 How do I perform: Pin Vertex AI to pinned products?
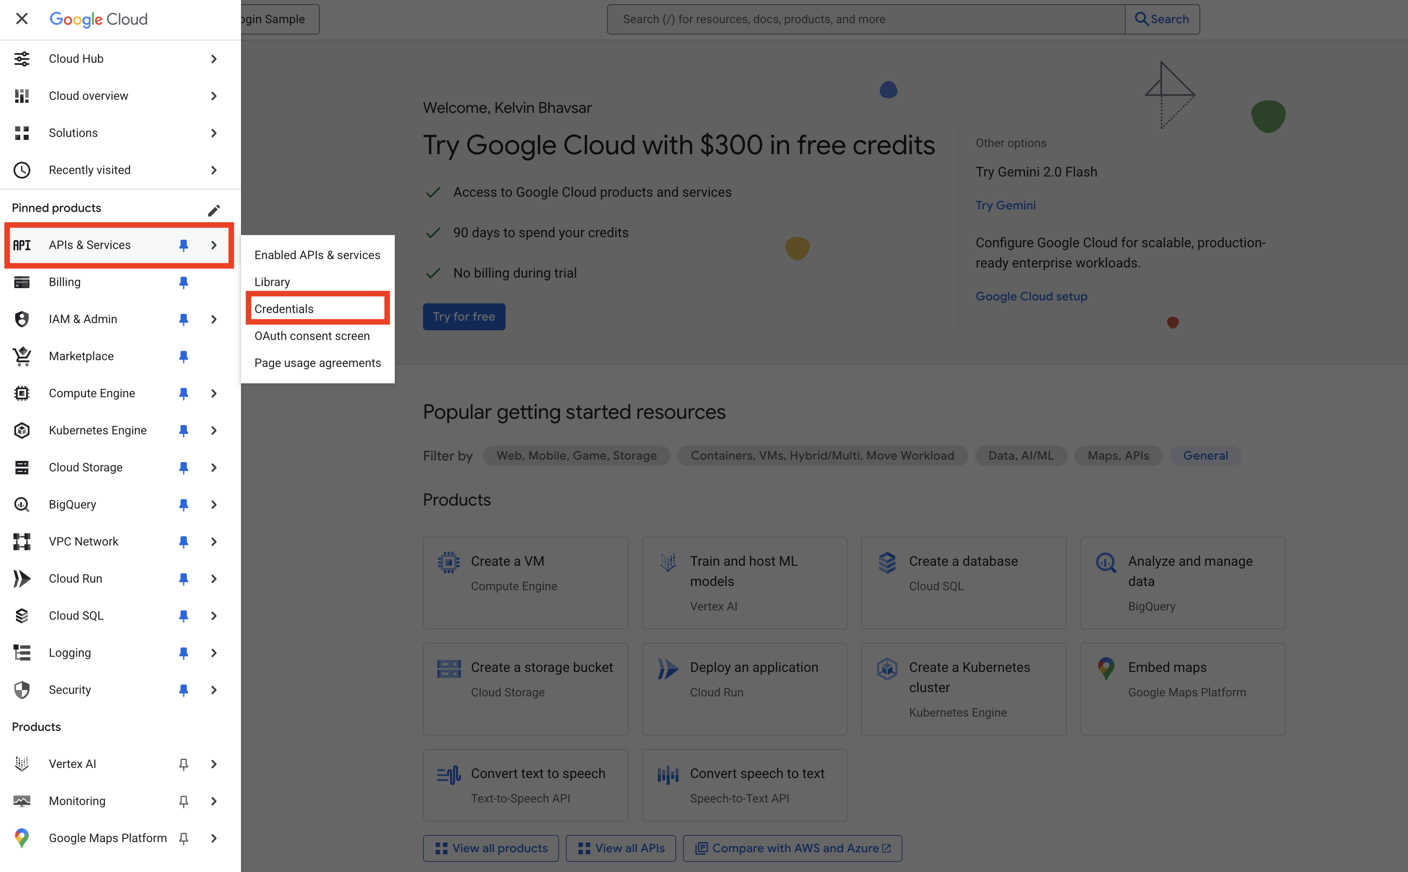pyautogui.click(x=183, y=764)
